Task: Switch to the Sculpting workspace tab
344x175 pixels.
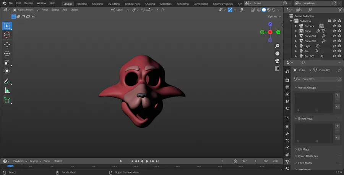Action: 97,3
